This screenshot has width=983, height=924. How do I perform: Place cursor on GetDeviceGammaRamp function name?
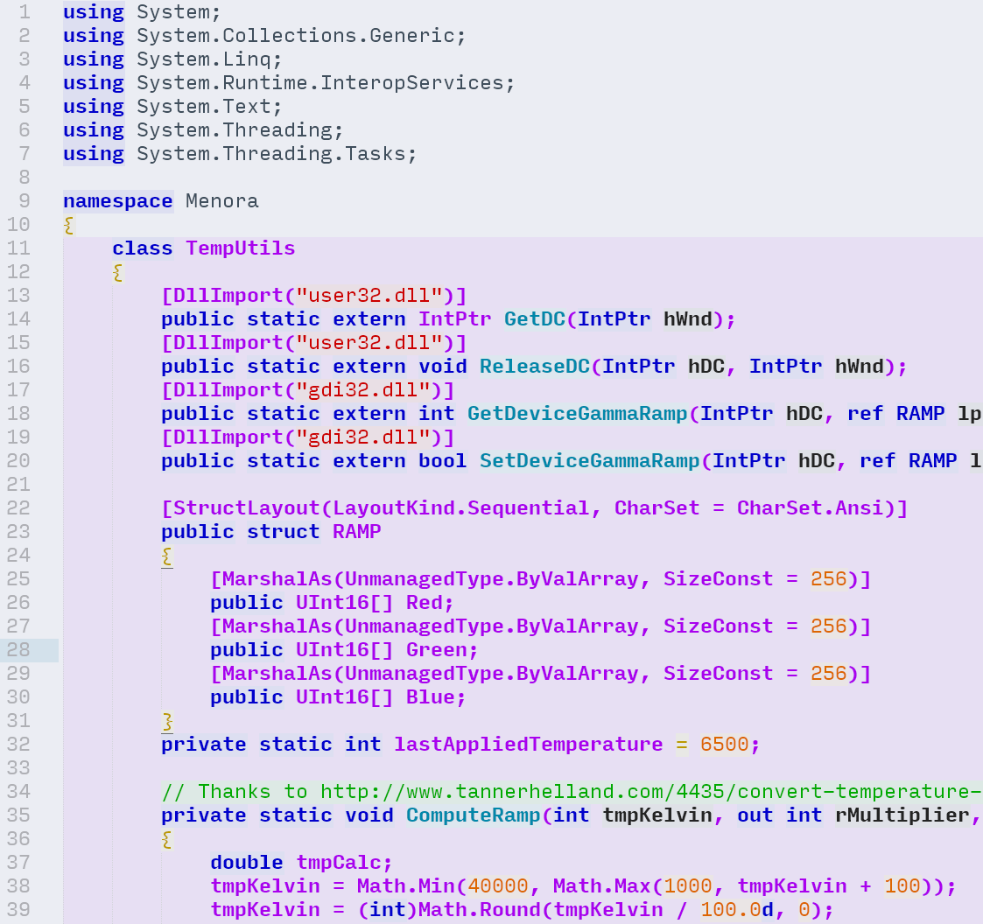pyautogui.click(x=577, y=414)
